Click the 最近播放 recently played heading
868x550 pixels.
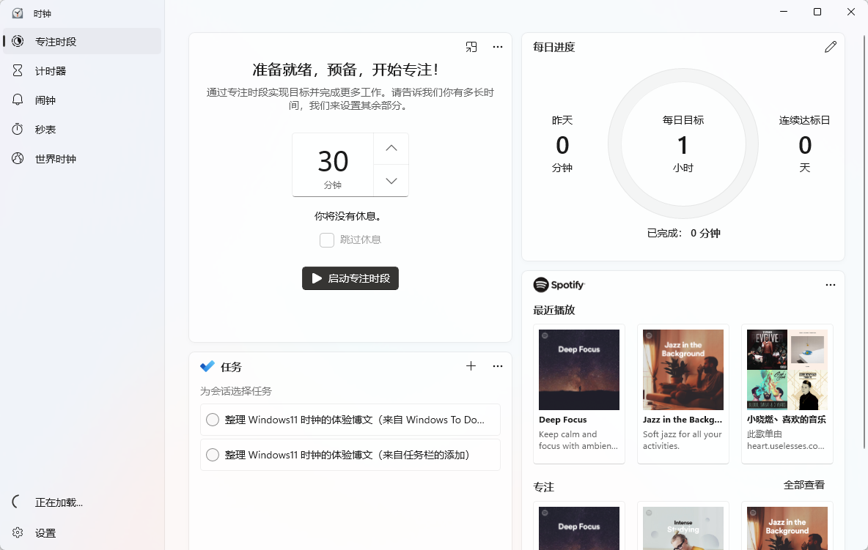point(554,310)
